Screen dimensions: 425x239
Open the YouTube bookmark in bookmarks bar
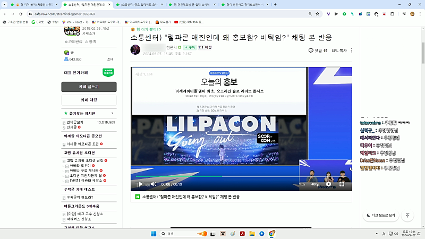[189, 22]
